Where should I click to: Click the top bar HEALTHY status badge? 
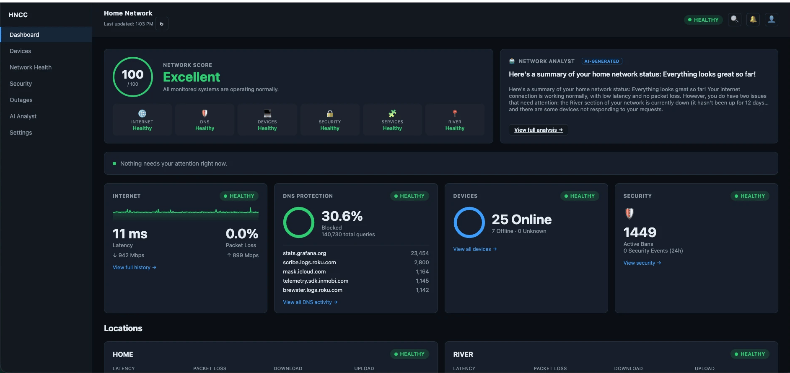703,20
